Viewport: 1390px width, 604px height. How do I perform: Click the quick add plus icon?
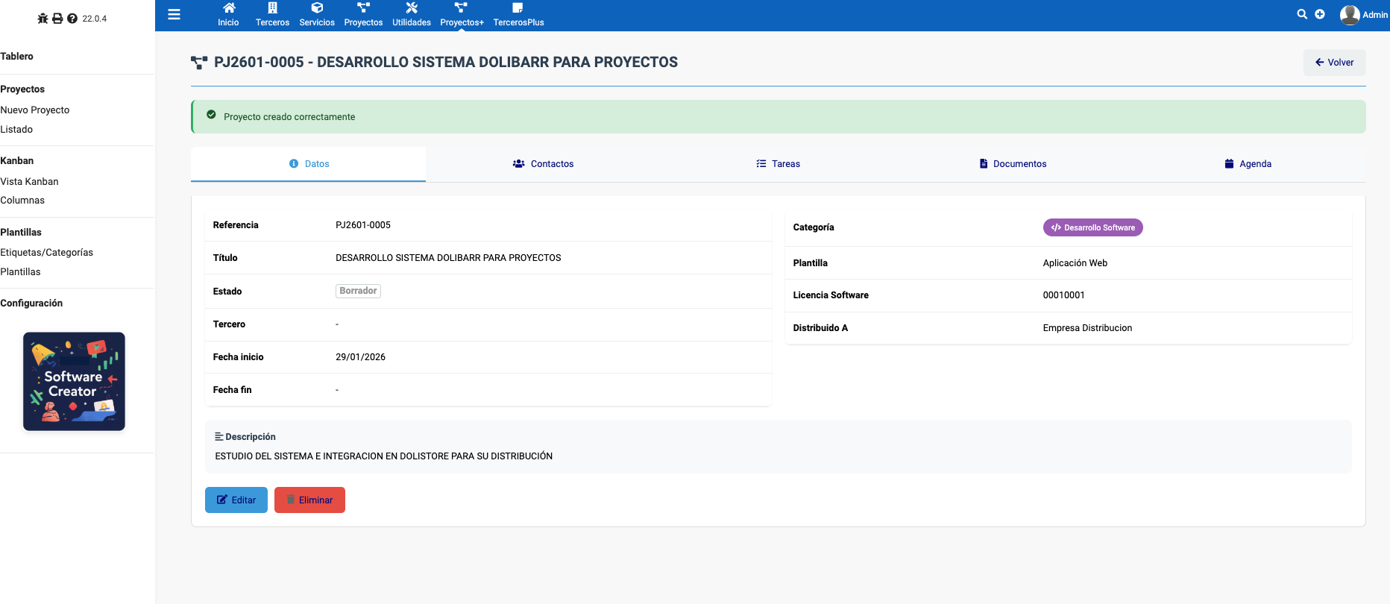(x=1320, y=14)
